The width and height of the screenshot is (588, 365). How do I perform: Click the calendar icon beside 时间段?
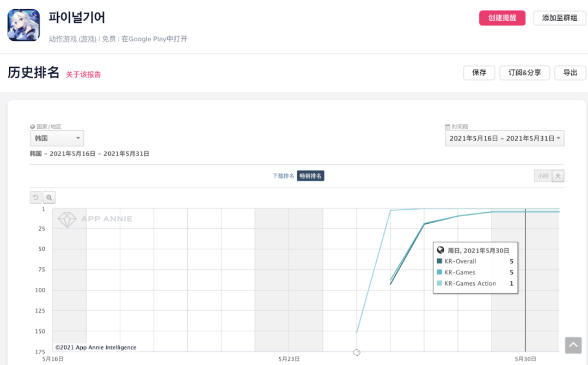(x=448, y=127)
